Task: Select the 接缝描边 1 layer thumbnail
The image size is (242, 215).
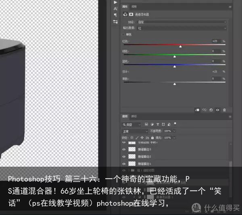Action: click(x=132, y=164)
